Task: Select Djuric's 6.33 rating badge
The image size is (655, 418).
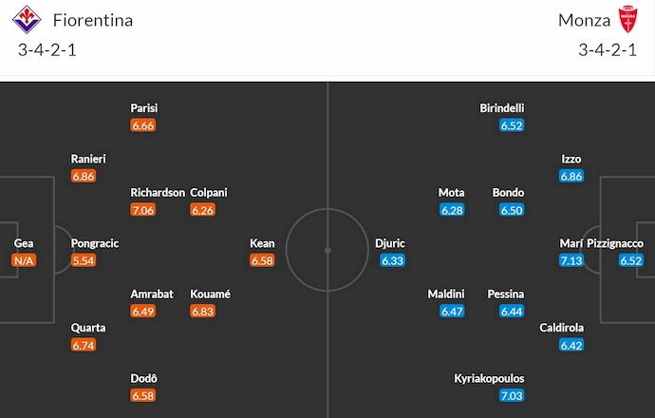Action: (392, 260)
